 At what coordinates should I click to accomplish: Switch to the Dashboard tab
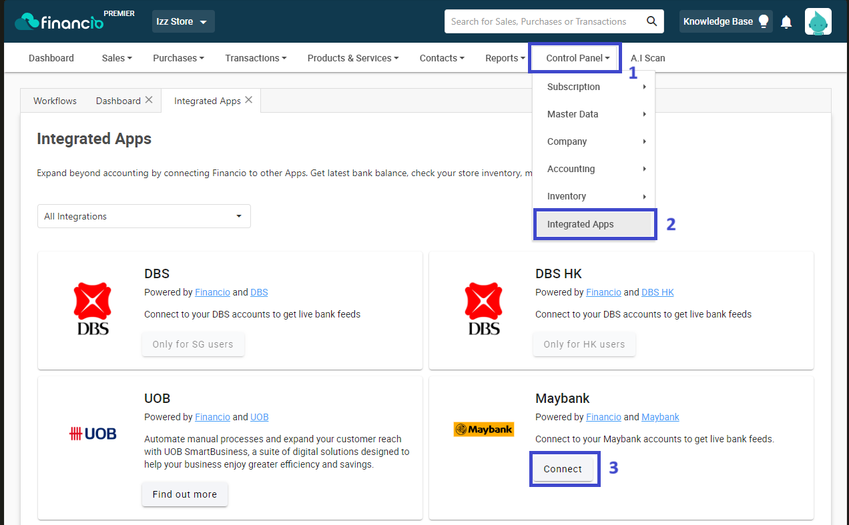[118, 101]
